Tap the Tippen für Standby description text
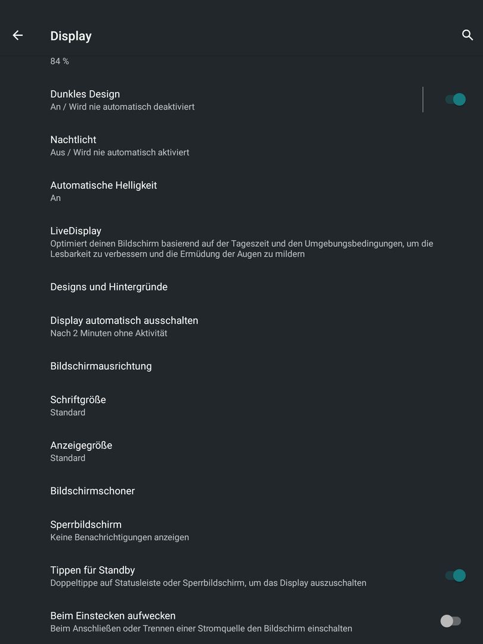The width and height of the screenshot is (483, 644). pos(208,583)
